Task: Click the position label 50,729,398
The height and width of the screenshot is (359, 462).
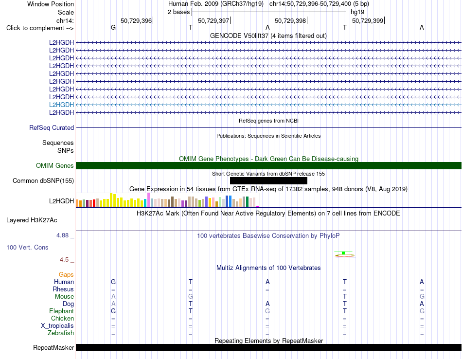Action: [290, 20]
